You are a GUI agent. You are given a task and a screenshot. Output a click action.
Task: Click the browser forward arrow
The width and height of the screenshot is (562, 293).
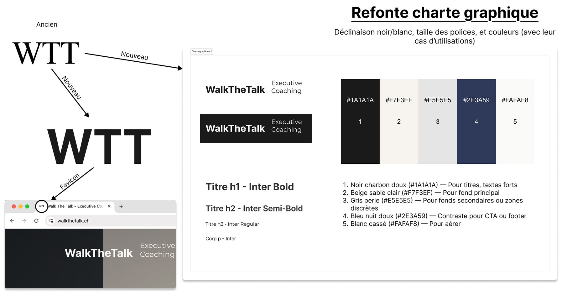pyautogui.click(x=24, y=221)
